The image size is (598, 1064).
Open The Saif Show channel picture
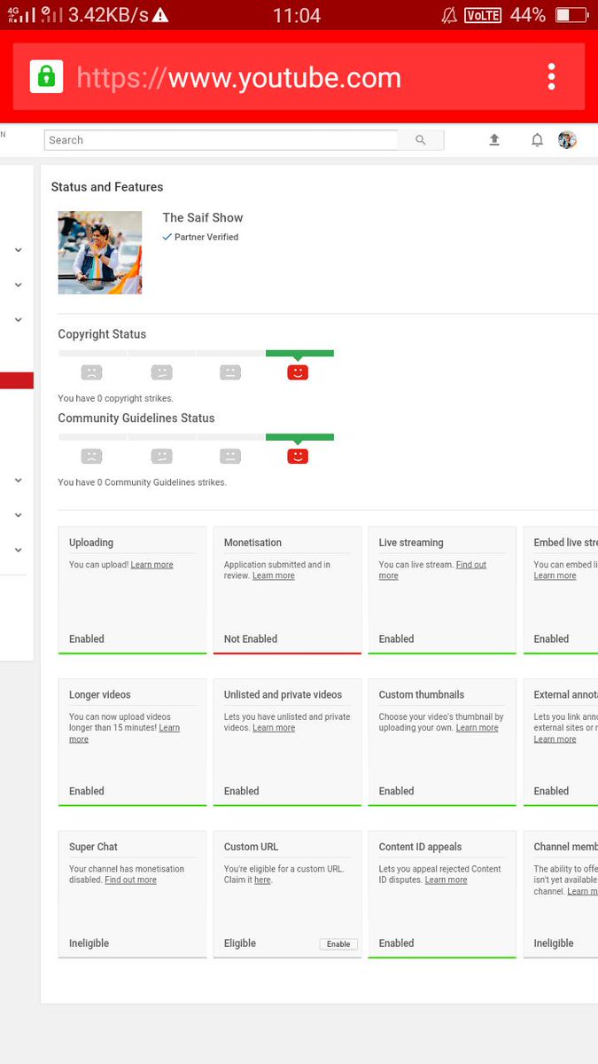click(100, 253)
